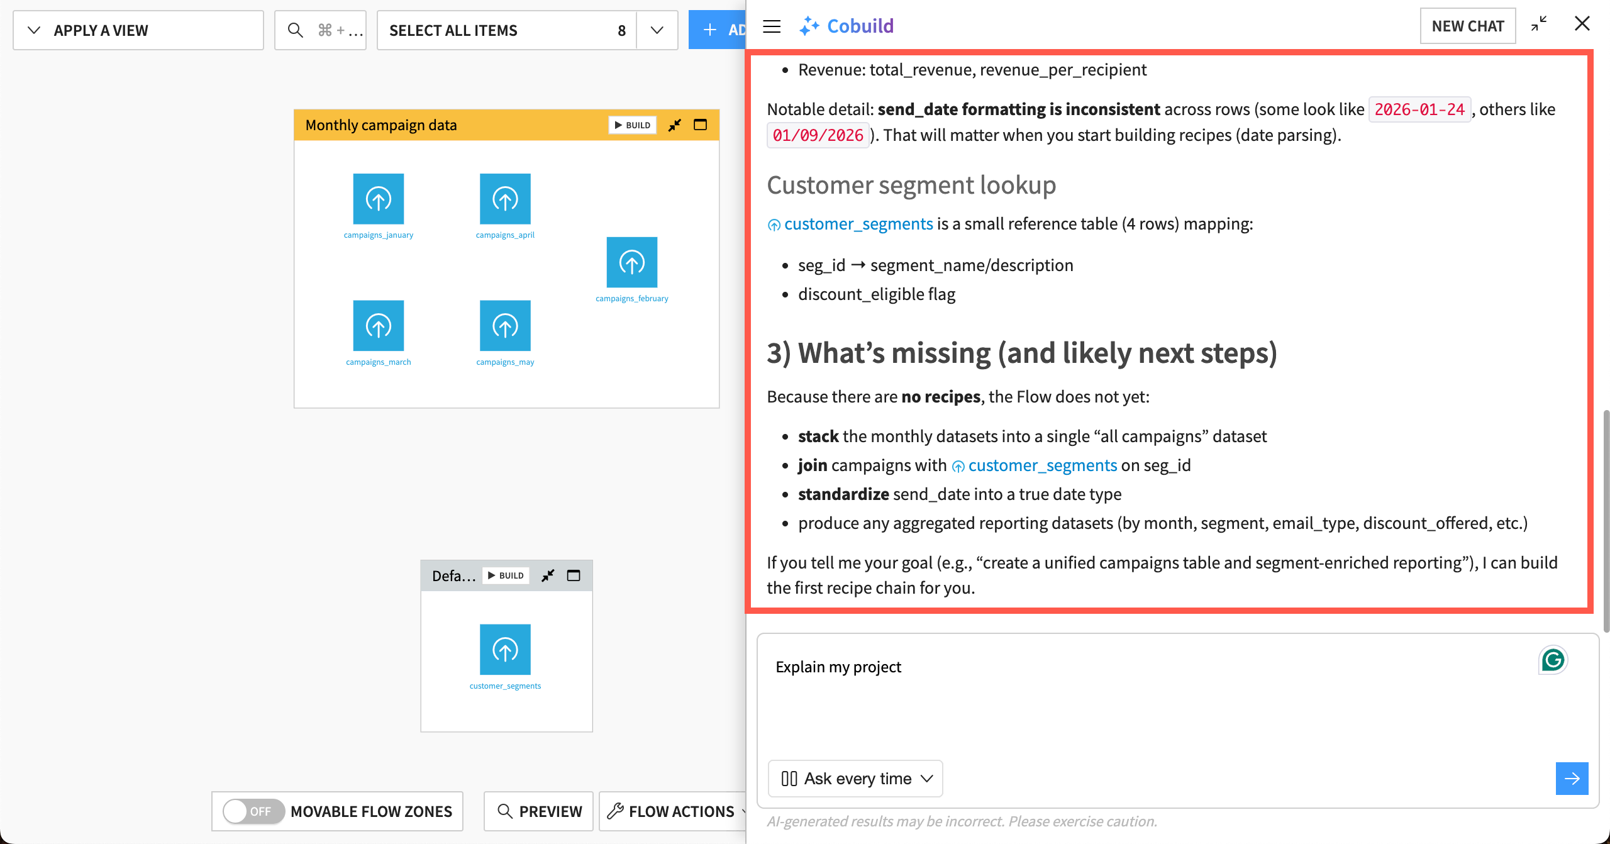Click Select All Items button

[507, 30]
